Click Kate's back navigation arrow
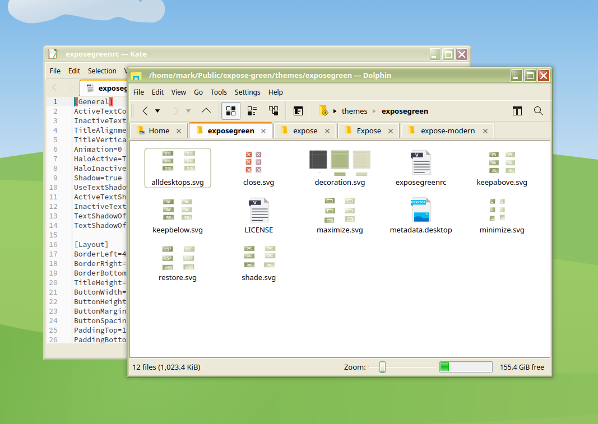Image resolution: width=598 pixels, height=424 pixels. [x=54, y=88]
